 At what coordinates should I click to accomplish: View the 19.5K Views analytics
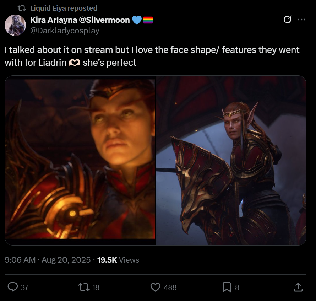(x=118, y=260)
